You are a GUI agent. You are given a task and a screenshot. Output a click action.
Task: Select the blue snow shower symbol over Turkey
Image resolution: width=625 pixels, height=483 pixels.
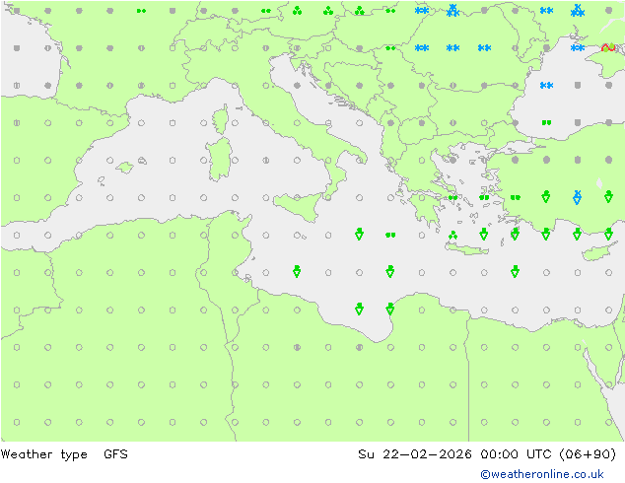(x=578, y=197)
